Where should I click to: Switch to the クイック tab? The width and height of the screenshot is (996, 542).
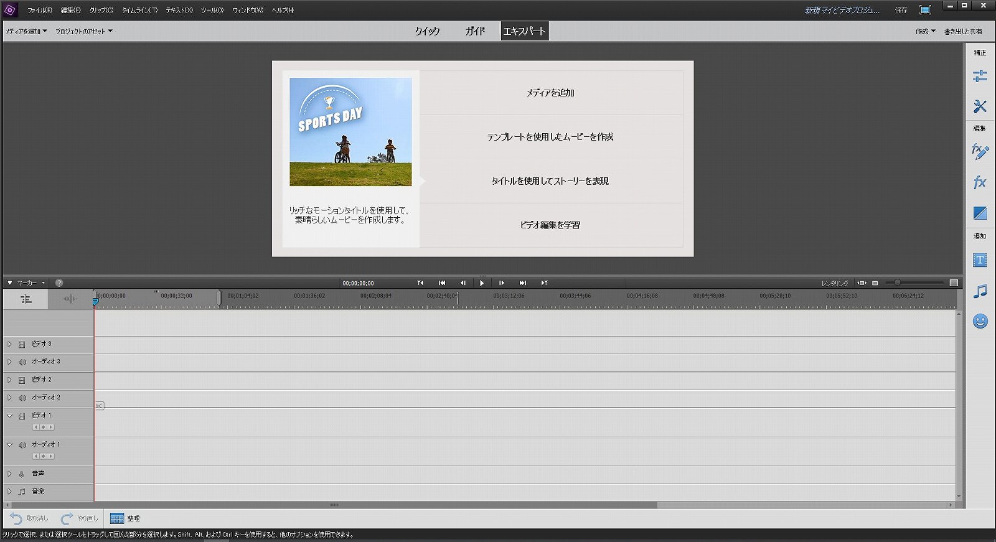[x=427, y=31]
